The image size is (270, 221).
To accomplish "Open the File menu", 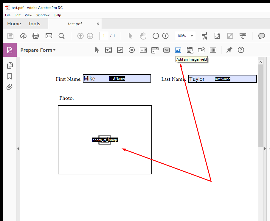I will pyautogui.click(x=8, y=15).
